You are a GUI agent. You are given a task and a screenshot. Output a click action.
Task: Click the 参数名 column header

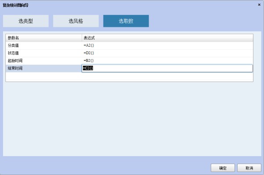44,38
